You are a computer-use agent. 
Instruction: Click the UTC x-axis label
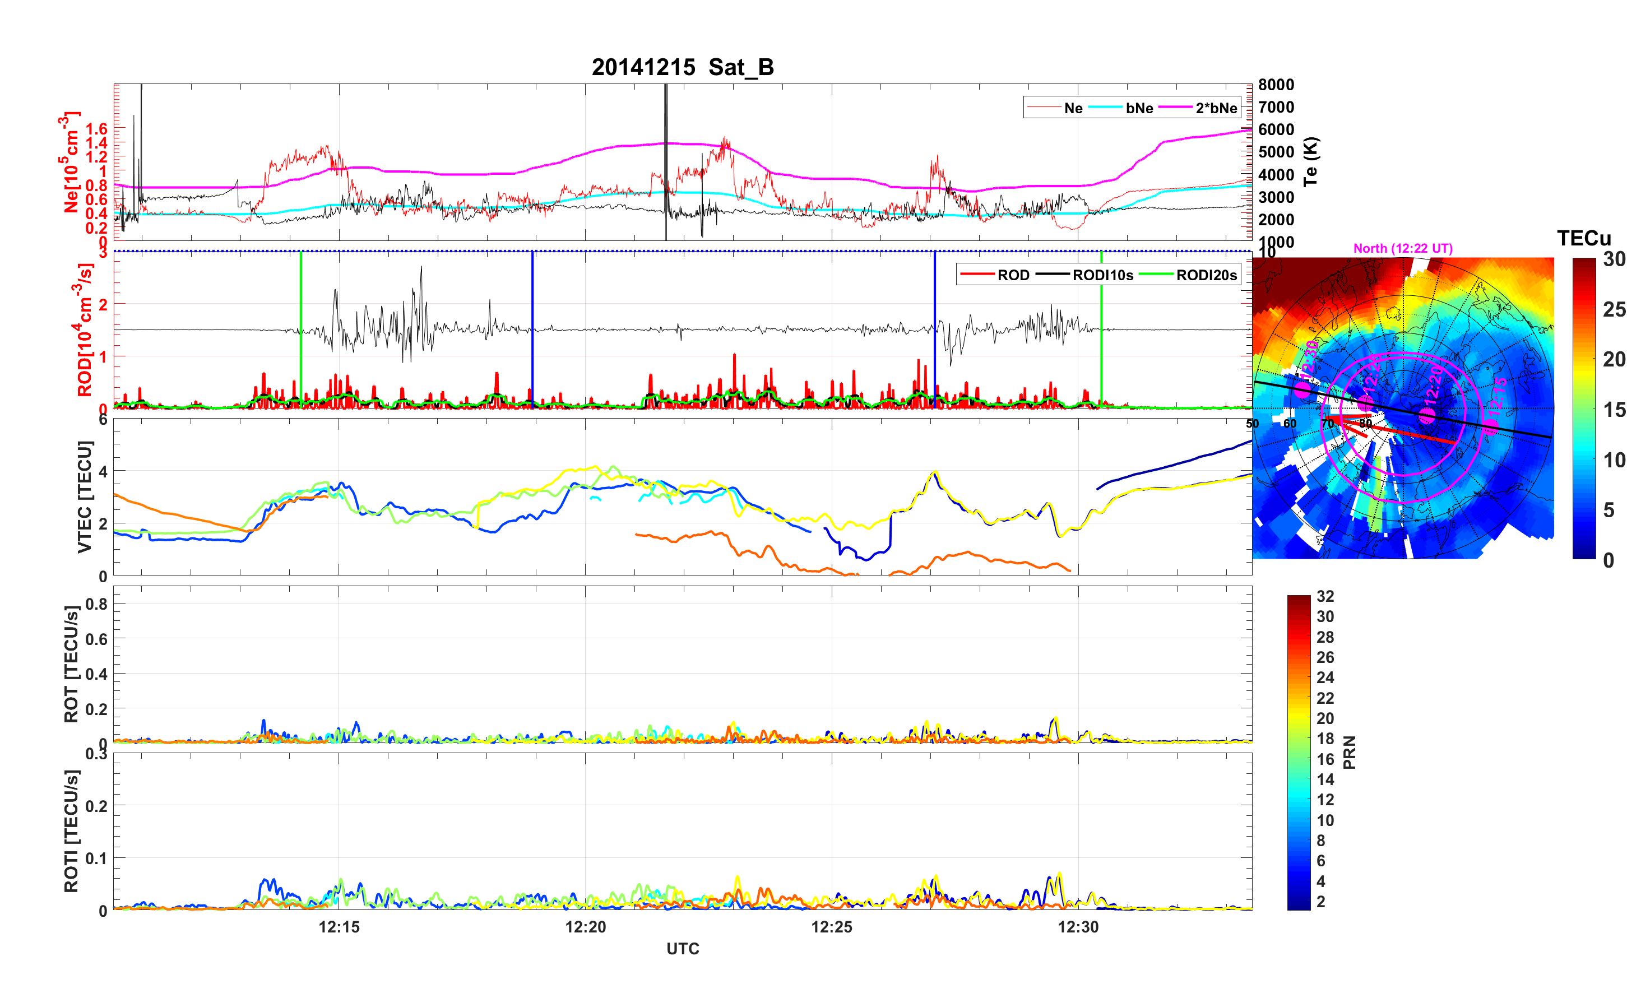pyautogui.click(x=682, y=949)
